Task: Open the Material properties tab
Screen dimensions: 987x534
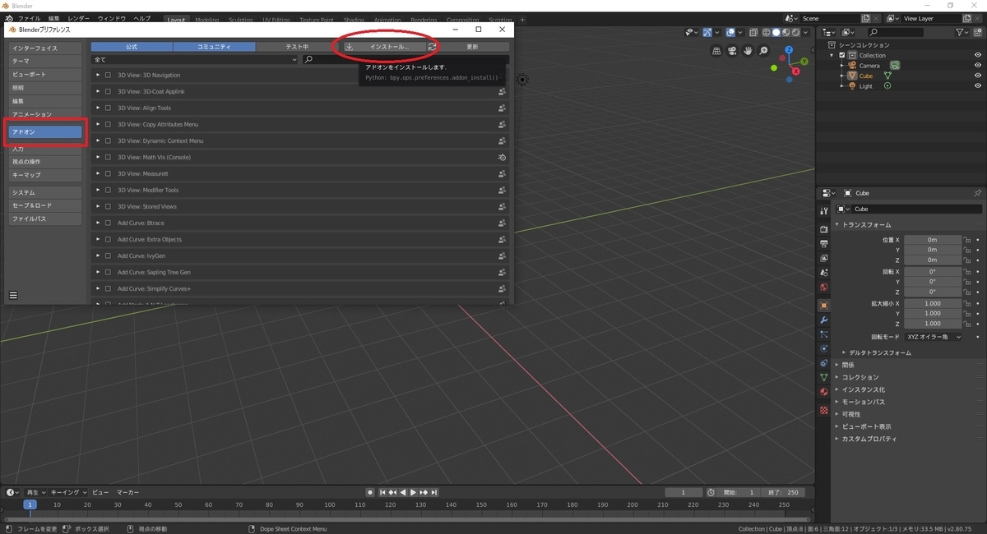Action: click(823, 392)
